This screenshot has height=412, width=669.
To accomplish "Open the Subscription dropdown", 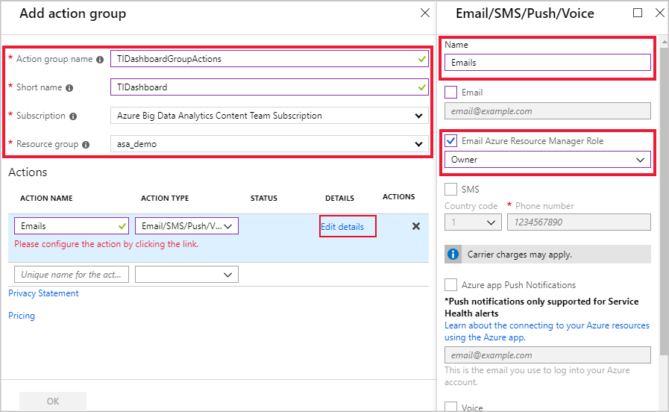I will 269,116.
